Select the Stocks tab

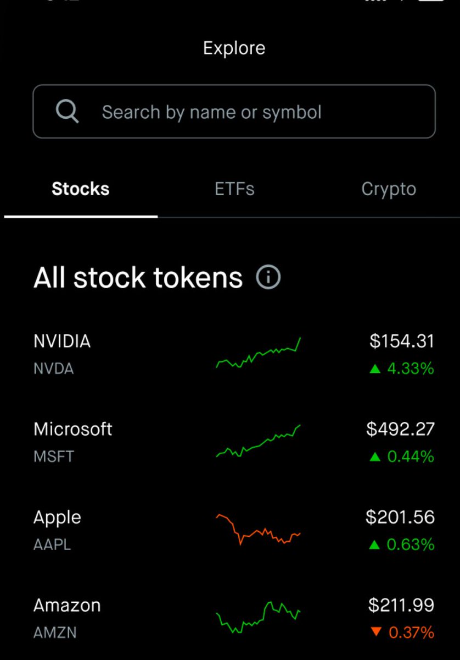coord(81,189)
